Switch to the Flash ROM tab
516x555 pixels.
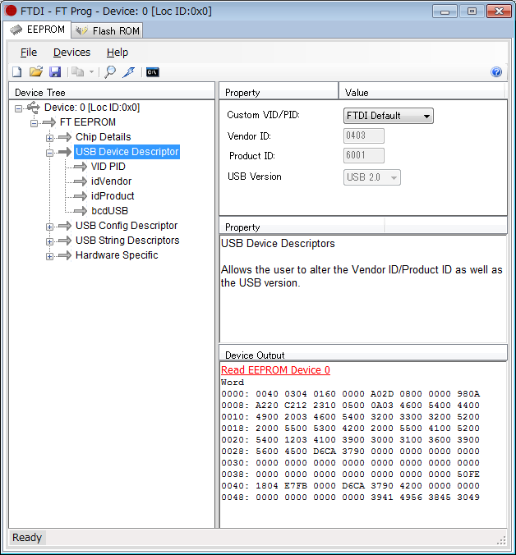coord(108,31)
